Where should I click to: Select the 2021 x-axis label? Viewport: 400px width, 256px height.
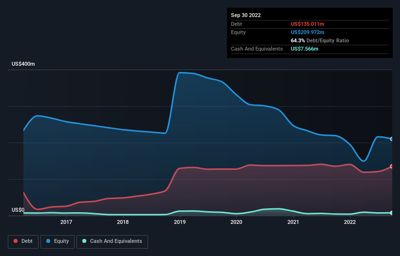[x=293, y=222]
